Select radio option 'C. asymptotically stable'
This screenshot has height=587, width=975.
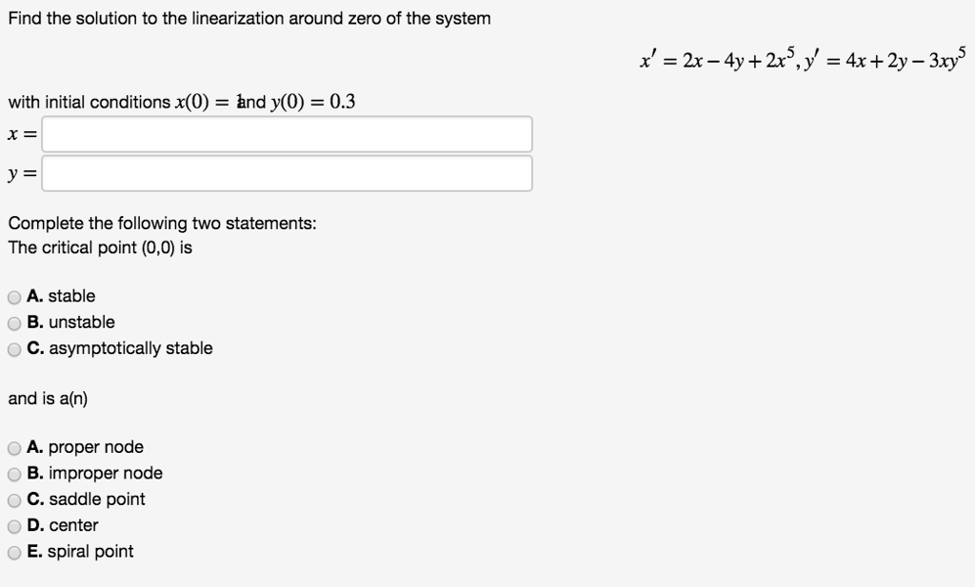point(14,348)
